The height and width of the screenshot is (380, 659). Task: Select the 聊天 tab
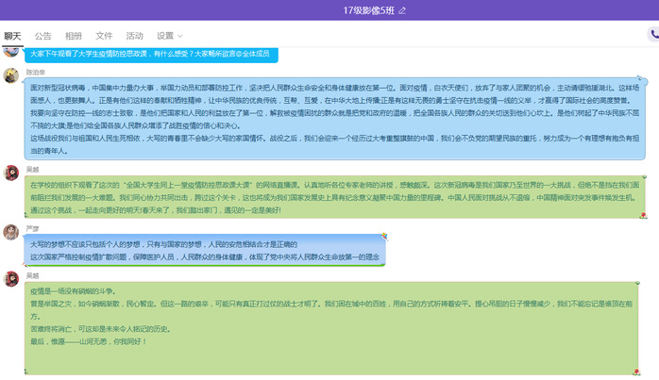tap(12, 35)
